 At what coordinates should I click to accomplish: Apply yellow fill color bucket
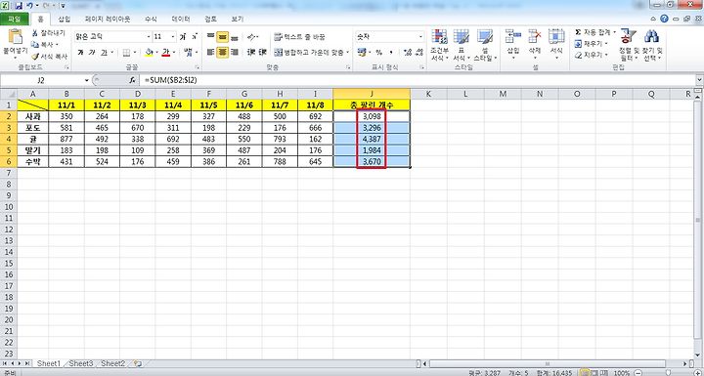tap(150, 53)
